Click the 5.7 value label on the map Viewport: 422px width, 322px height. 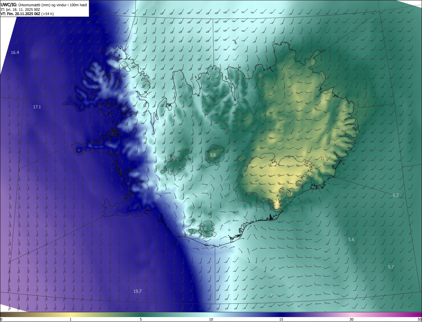[391, 267]
